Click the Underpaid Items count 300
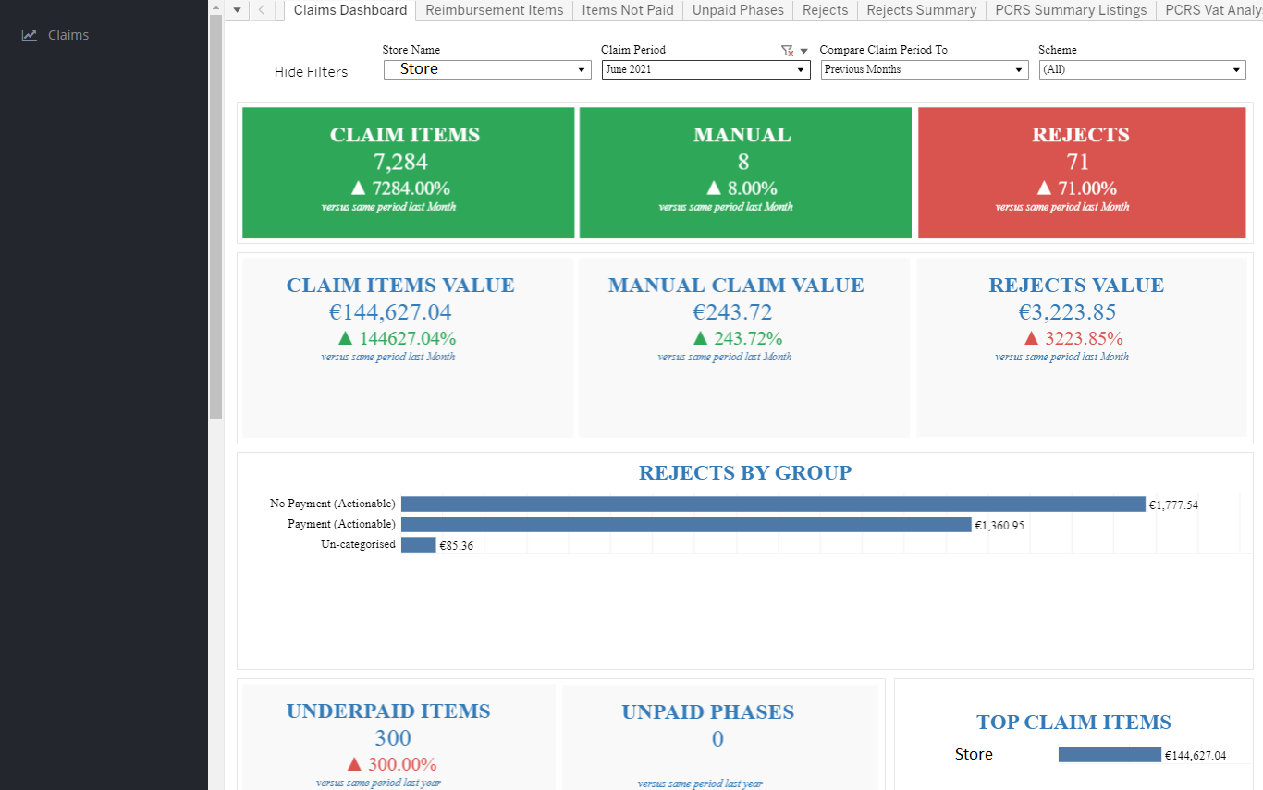This screenshot has height=790, width=1263. click(x=393, y=738)
